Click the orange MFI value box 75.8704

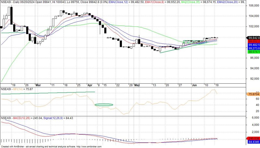coord(253,94)
